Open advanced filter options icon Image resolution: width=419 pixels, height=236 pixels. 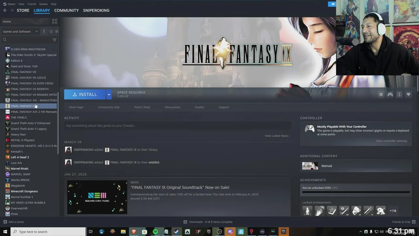54,40
